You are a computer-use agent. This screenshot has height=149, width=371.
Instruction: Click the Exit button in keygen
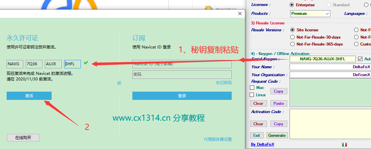click(x=257, y=135)
